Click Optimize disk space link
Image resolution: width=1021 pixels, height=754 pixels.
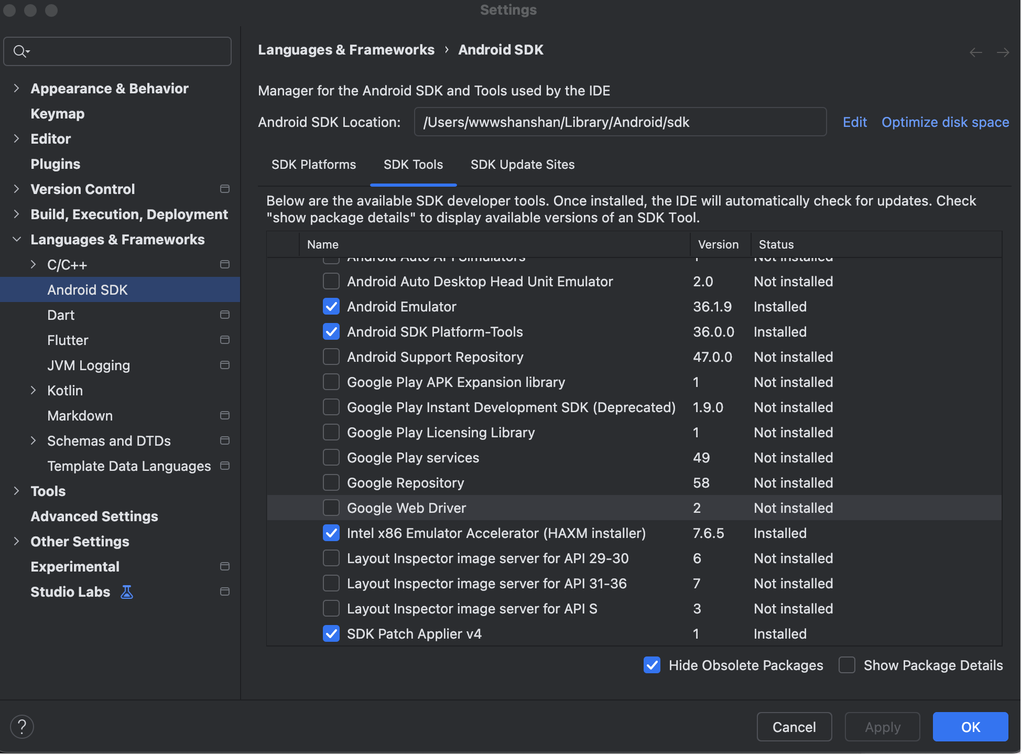click(945, 122)
